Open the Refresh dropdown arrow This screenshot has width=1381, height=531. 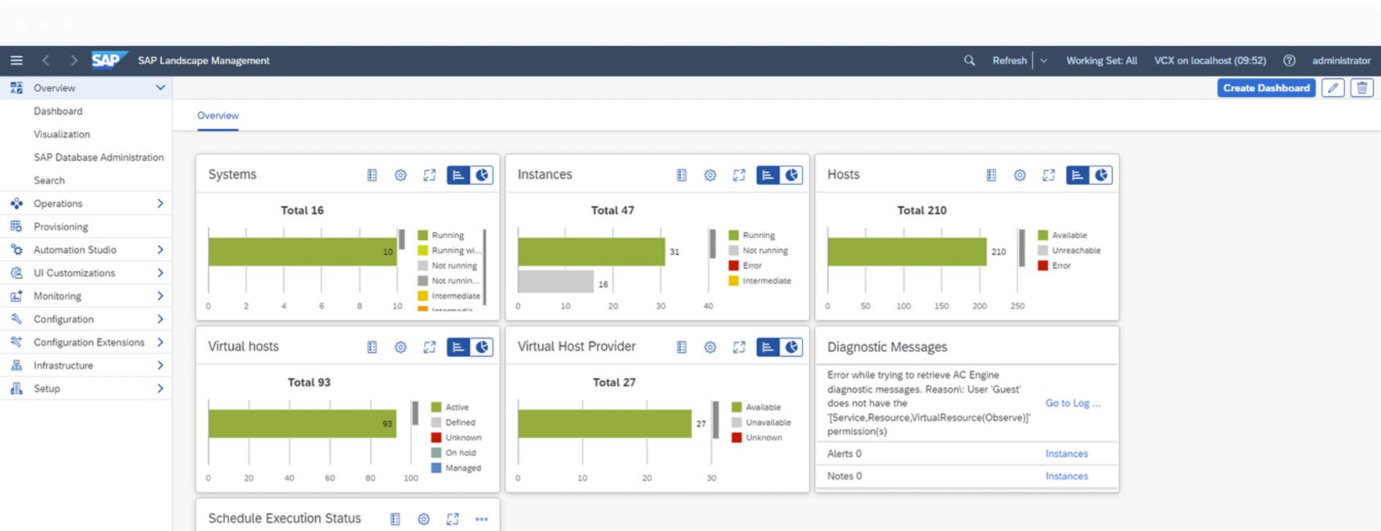[1043, 60]
